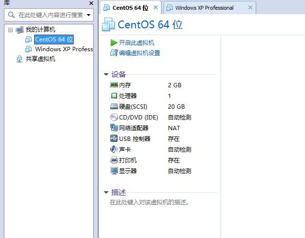This screenshot has width=305, height=238.
Task: Click the speaker icon beside 声卡
Action: [x=114, y=149]
